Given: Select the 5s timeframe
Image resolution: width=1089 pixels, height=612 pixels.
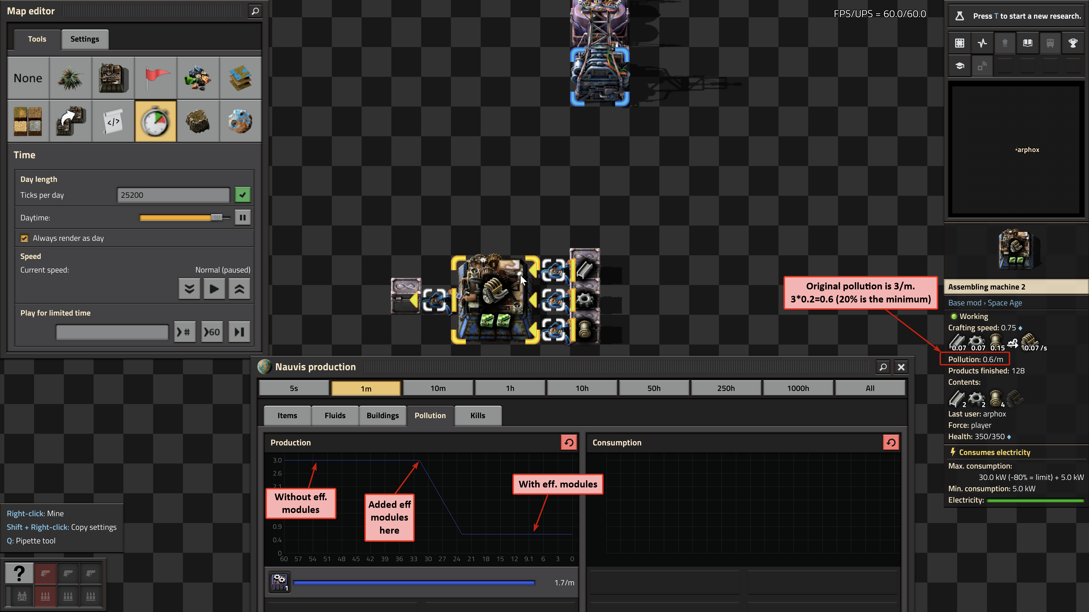Looking at the screenshot, I should tap(294, 388).
